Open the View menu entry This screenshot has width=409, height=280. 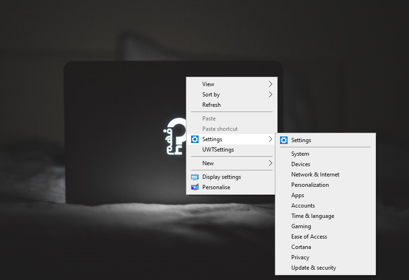click(231, 84)
